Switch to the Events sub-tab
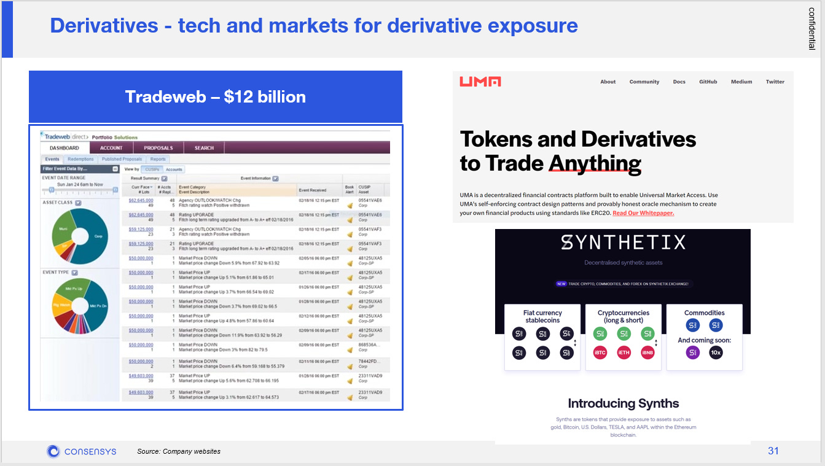This screenshot has height=466, width=825. [52, 159]
